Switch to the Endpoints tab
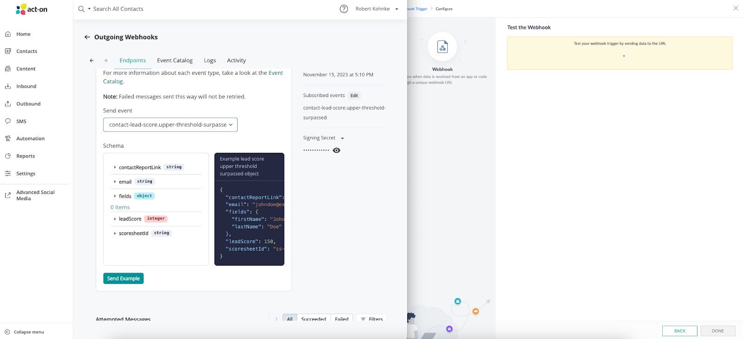The height and width of the screenshot is (339, 743). click(133, 60)
